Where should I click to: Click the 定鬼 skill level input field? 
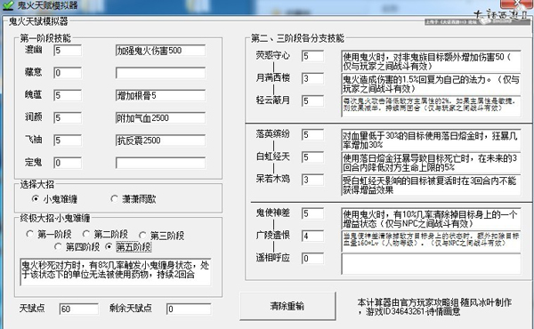68,163
